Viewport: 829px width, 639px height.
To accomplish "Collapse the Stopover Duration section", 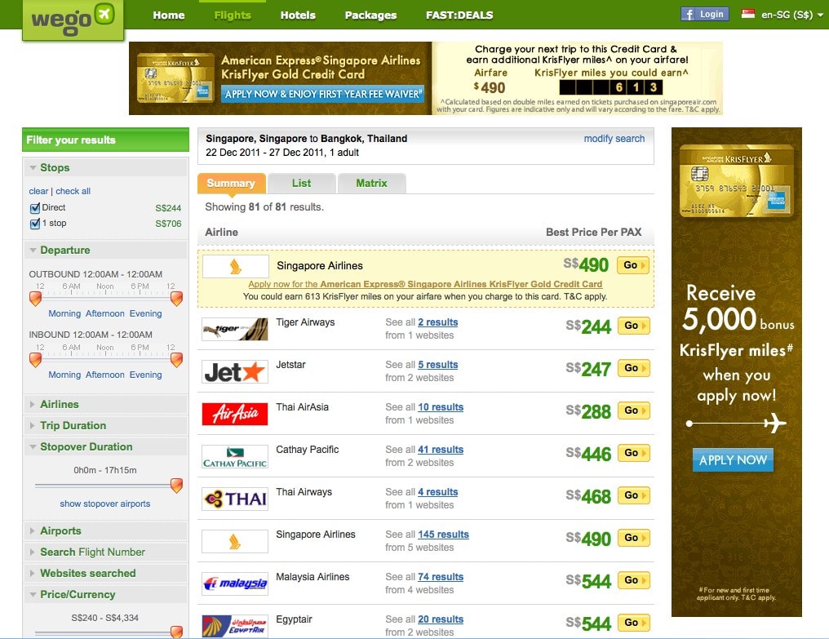I will (105, 446).
